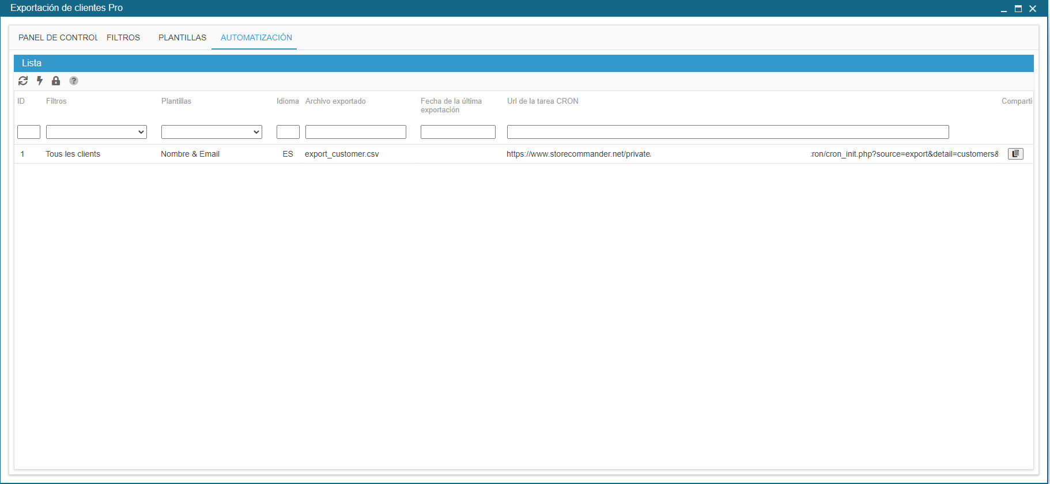Click the padlock icon in the toolbar
Screen dimensions: 1050x484
point(56,81)
